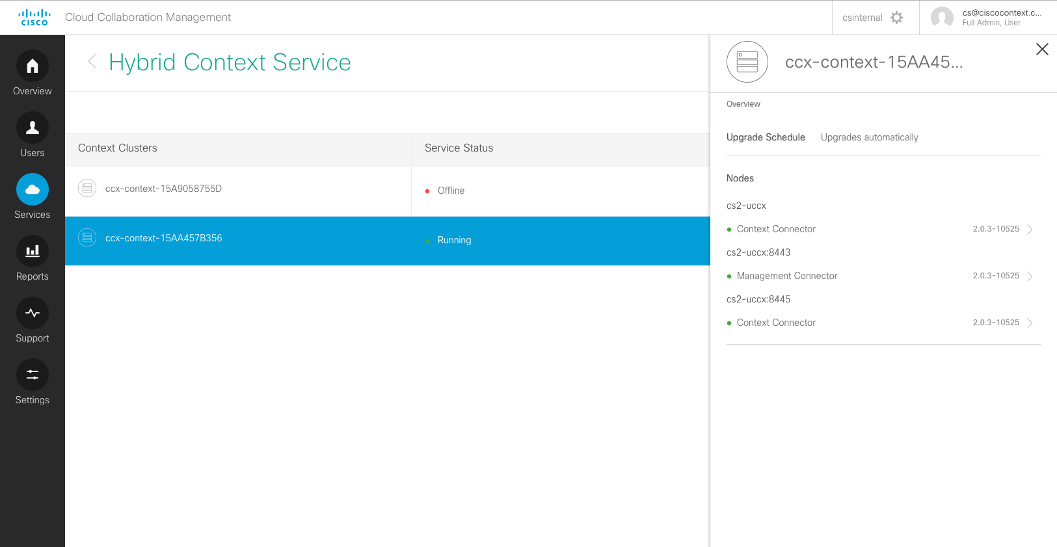Expand Context Connector under cs2-uccx

[1030, 230]
